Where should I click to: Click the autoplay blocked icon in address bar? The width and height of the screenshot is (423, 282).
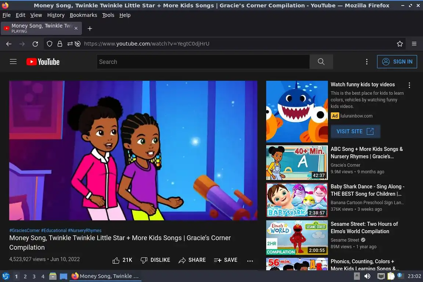pos(78,44)
